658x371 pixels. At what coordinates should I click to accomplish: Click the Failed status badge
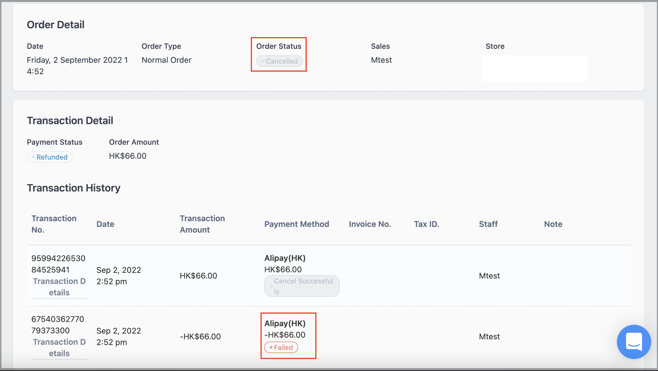pos(281,347)
